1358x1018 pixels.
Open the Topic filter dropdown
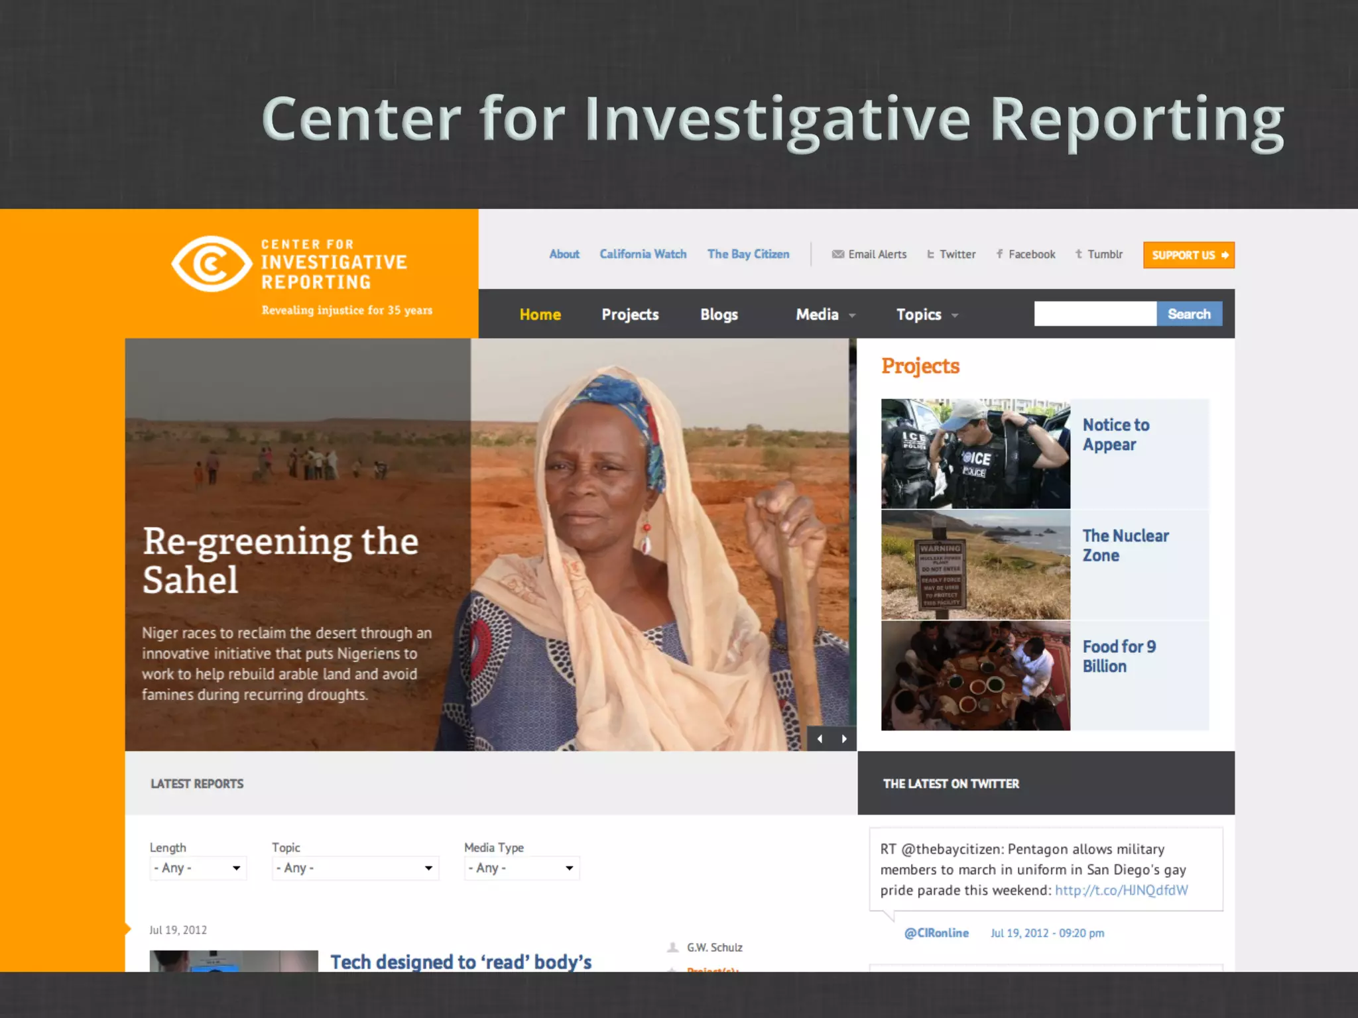355,868
